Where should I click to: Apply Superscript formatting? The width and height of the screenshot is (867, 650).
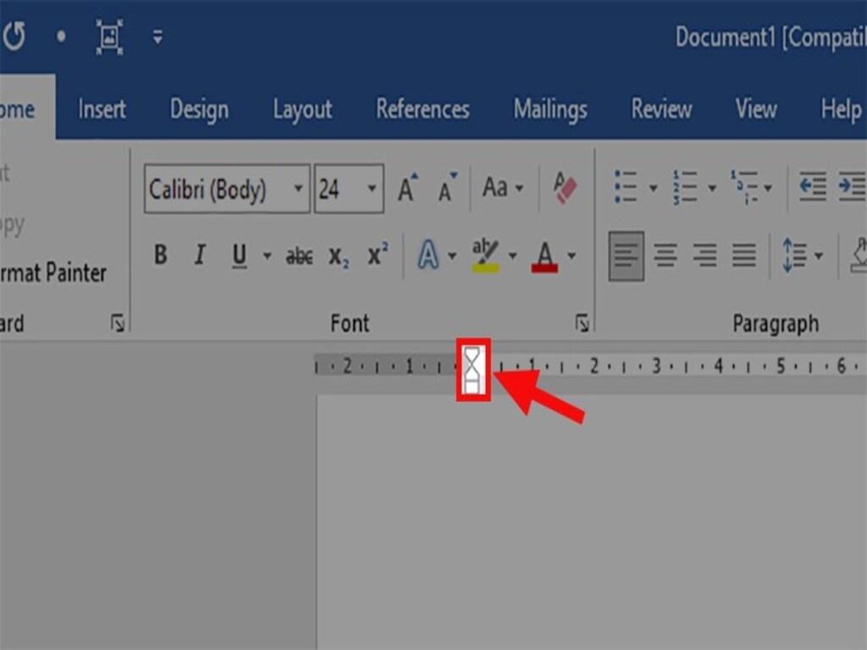coord(378,255)
